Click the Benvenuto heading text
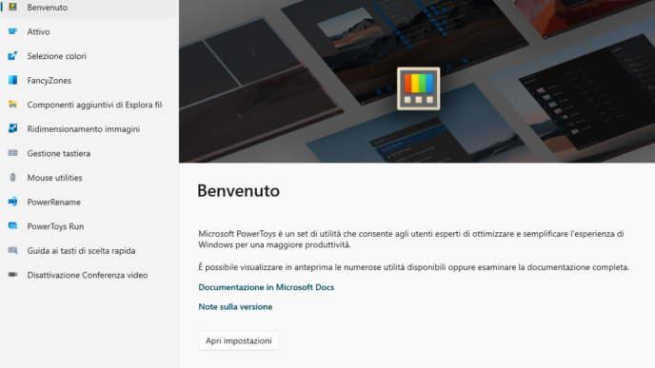655x368 pixels. (239, 191)
